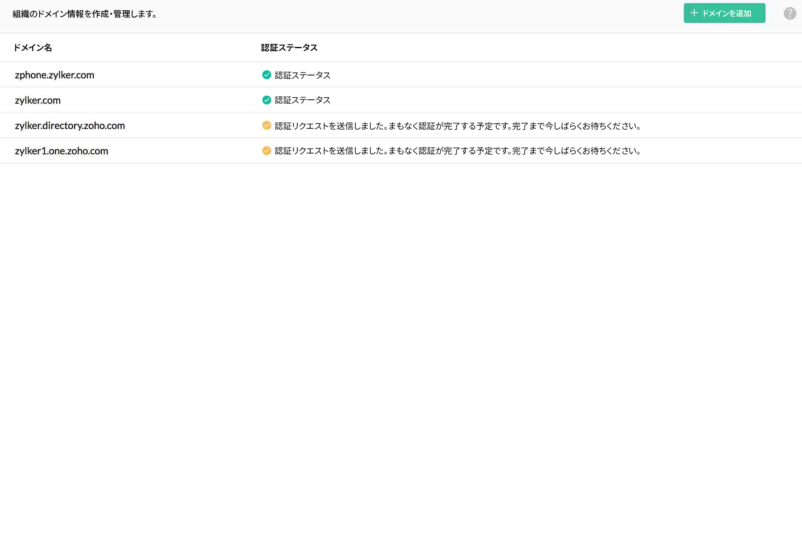Screen dimensions: 802x533
Task: Select the zphone.zylker.com domain entry
Action: click(54, 75)
